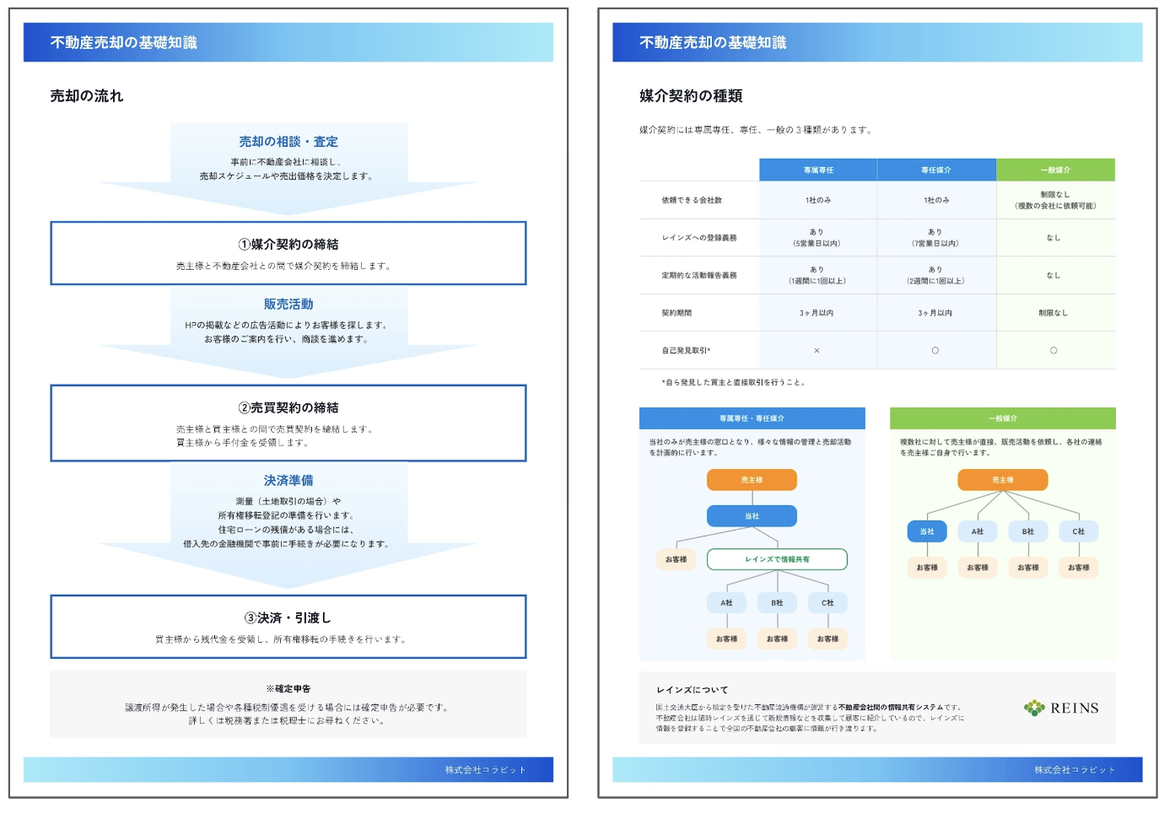Image resolution: width=1164 pixels, height=814 pixels.
Task: Click A社 node in 一般媒介 diagram
Action: (978, 531)
